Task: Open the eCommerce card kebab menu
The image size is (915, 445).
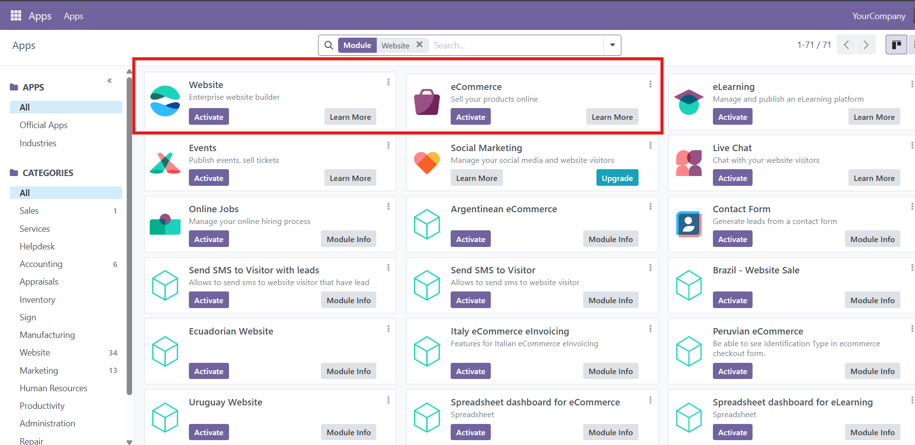Action: click(x=650, y=84)
